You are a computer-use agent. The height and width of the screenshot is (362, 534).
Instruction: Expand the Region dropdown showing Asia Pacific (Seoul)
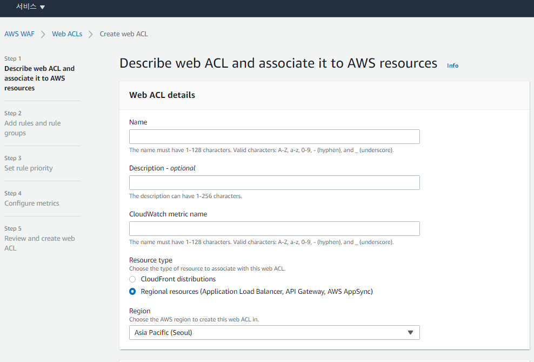274,333
